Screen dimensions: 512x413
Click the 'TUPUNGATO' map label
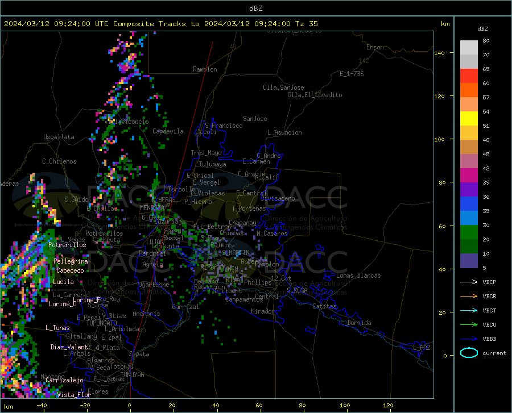102,323
